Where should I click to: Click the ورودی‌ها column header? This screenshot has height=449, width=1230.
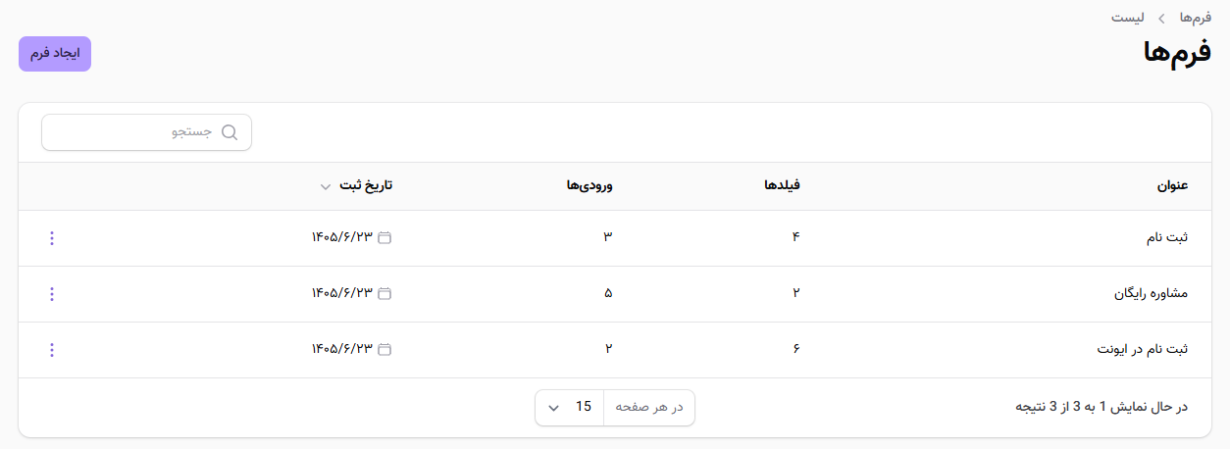[589, 186]
